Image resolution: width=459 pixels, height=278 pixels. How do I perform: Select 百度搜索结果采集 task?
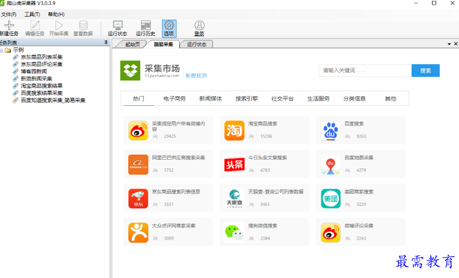point(42,93)
